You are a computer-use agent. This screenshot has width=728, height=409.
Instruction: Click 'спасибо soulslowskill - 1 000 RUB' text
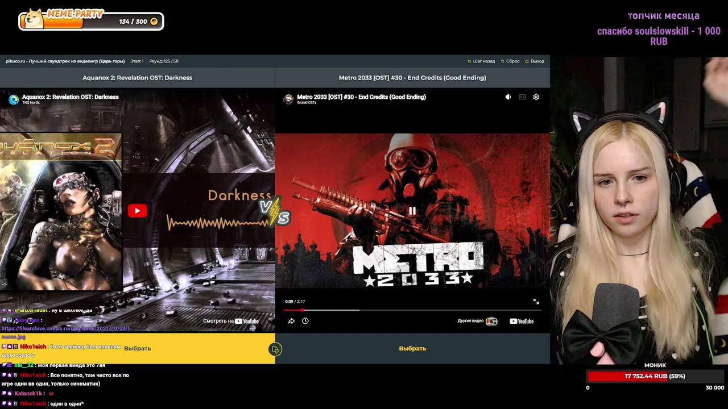coord(659,36)
